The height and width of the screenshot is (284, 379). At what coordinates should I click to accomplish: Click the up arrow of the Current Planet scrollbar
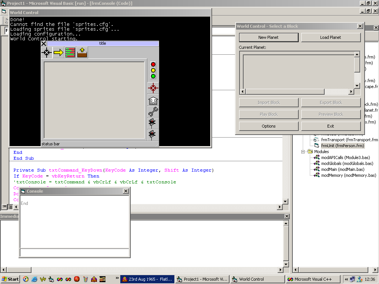click(357, 54)
